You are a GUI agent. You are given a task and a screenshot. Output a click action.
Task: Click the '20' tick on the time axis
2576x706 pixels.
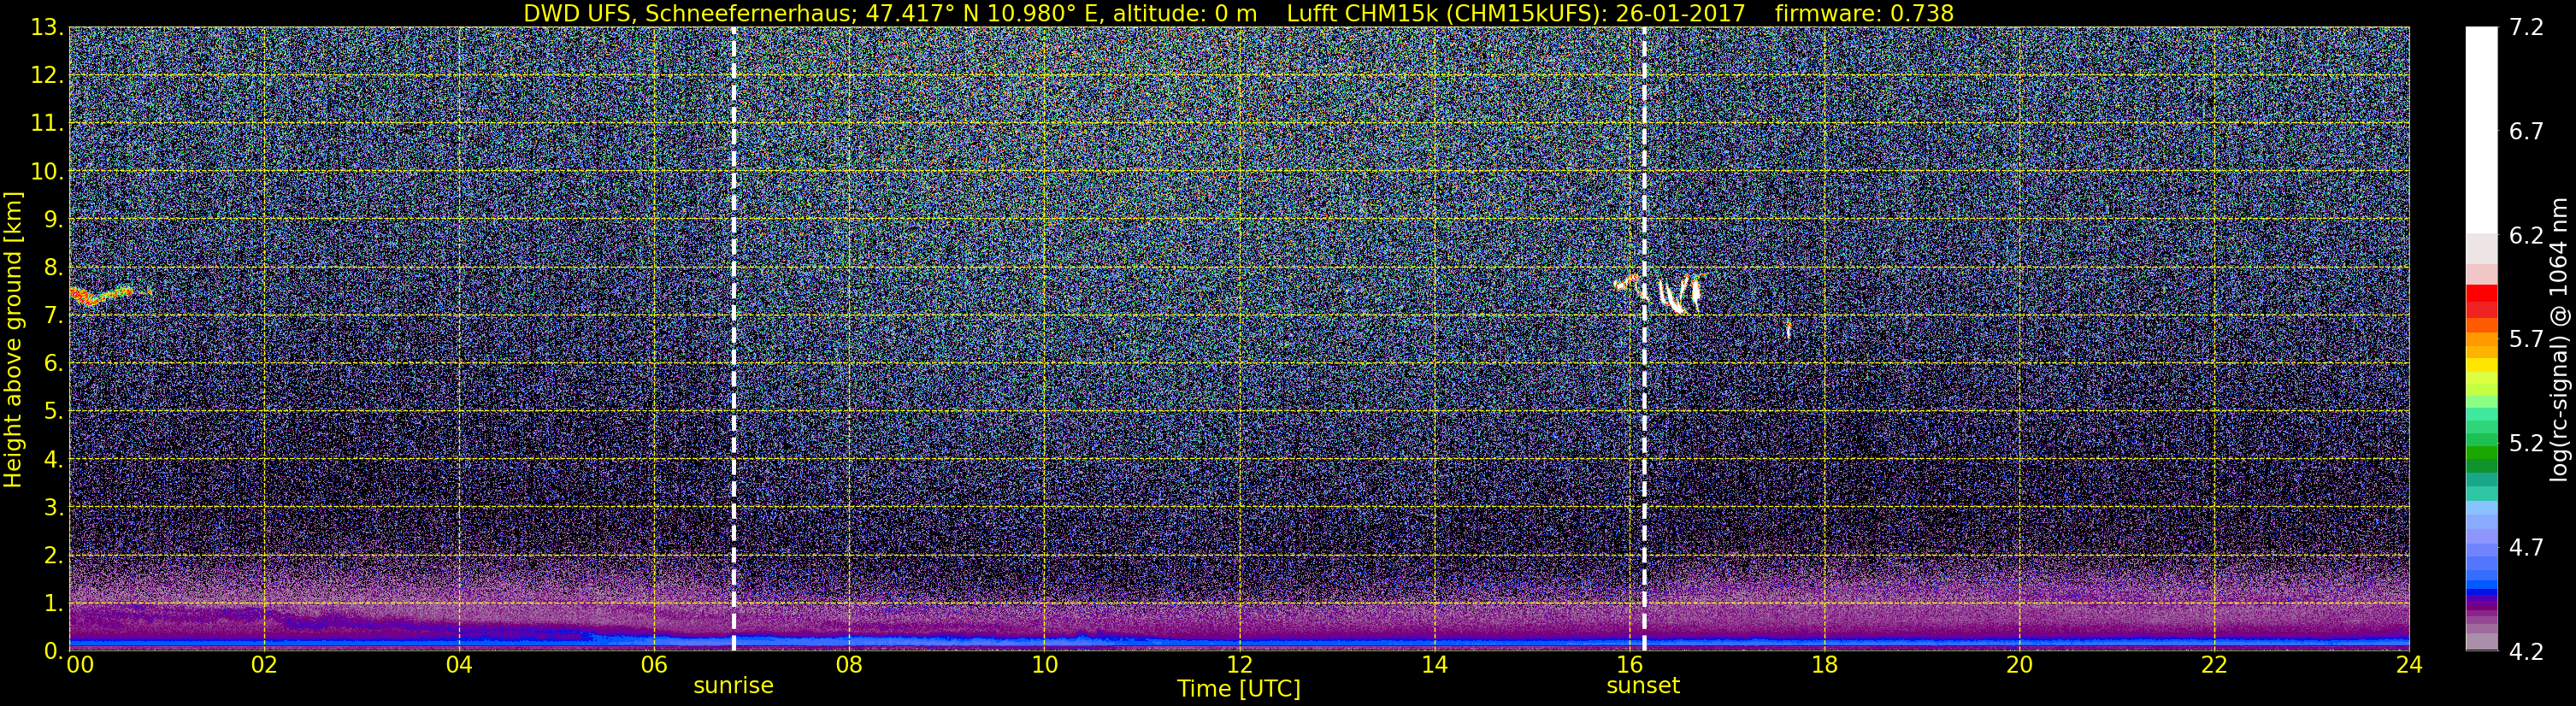pos(2019,665)
